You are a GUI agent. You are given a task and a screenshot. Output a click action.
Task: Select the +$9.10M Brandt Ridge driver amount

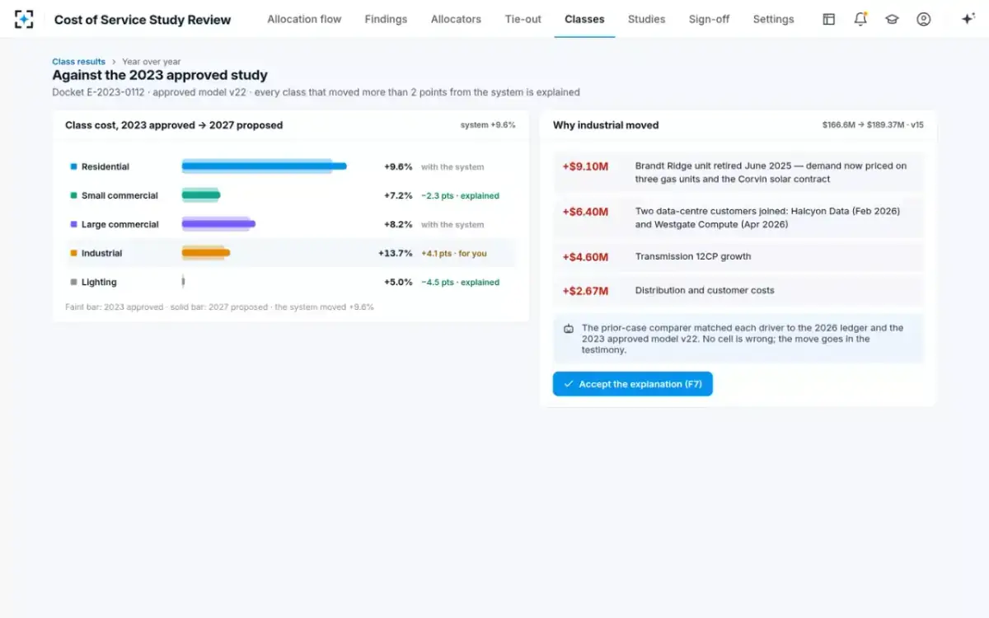[585, 166]
